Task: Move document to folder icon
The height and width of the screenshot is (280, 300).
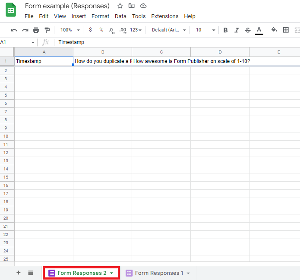Action: pos(132,6)
